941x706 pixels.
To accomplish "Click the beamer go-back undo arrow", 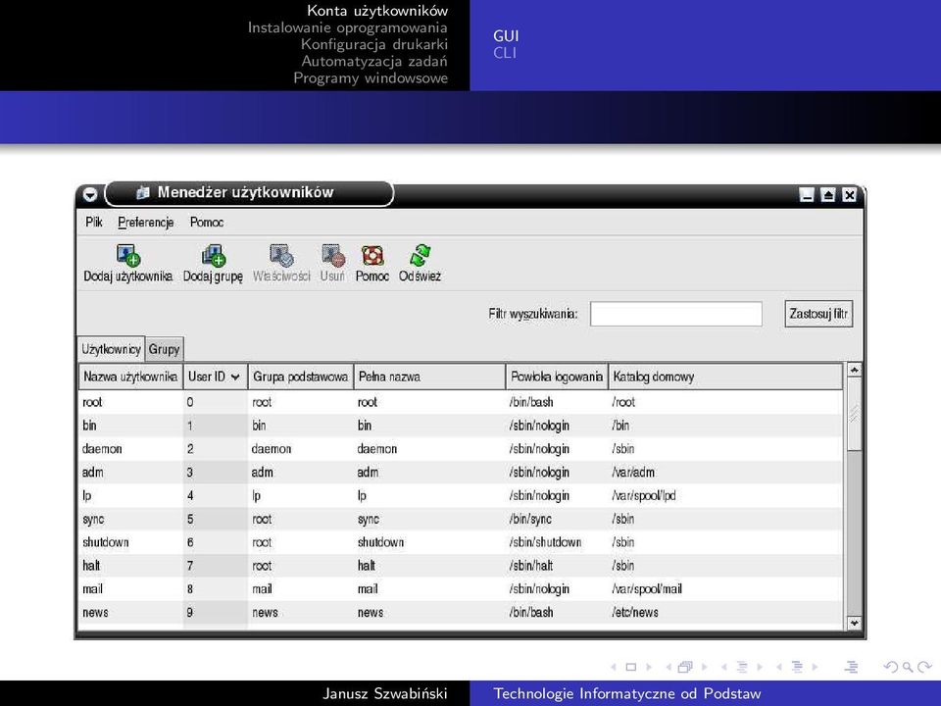I will tap(891, 667).
